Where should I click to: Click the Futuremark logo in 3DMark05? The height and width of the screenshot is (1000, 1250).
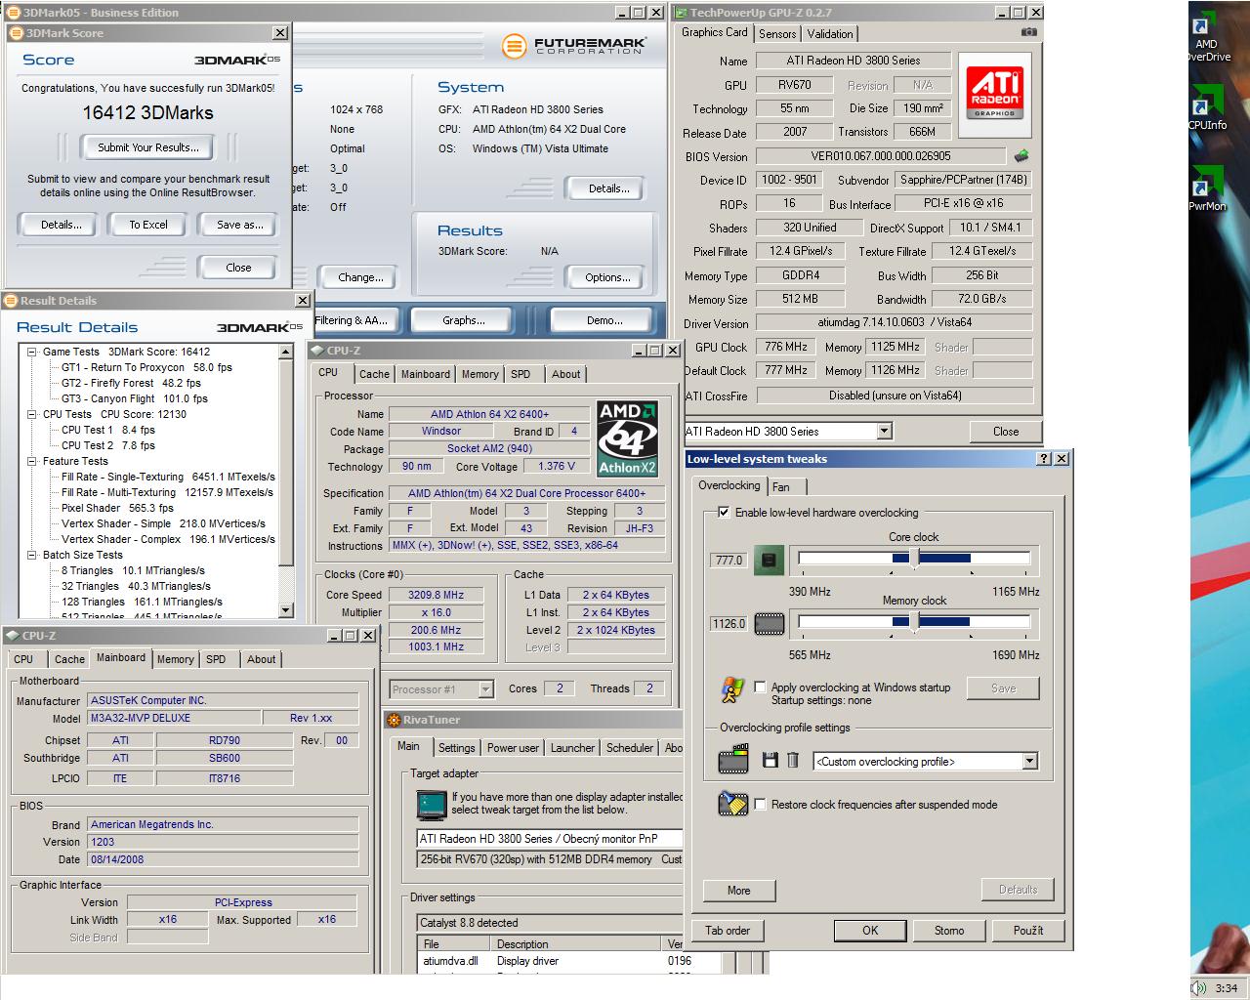[574, 46]
